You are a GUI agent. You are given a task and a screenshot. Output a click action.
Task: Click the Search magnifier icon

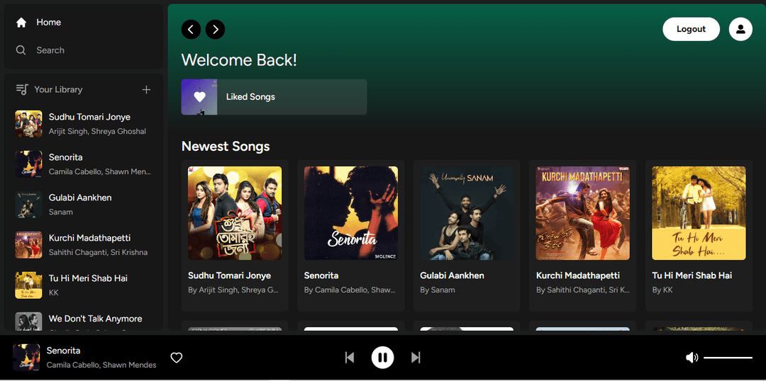(21, 50)
